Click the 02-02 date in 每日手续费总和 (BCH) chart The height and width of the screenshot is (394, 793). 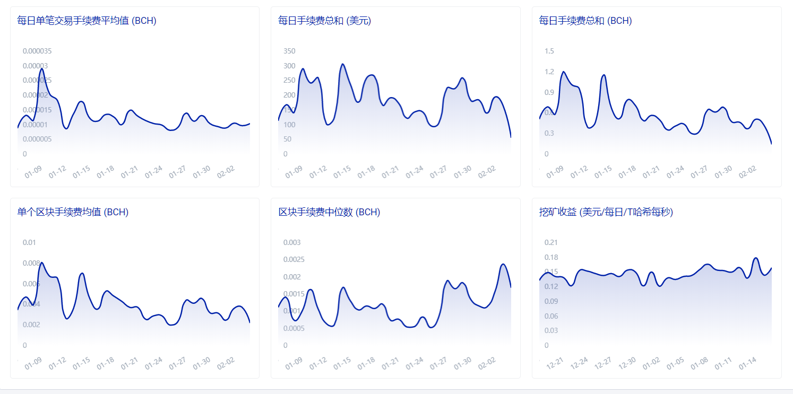747,172
